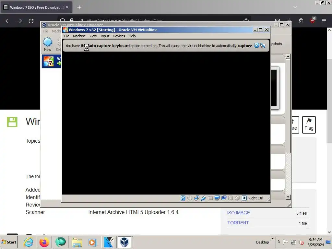
Task: Open optical drive indicator in VM status bar
Action: coord(190,198)
